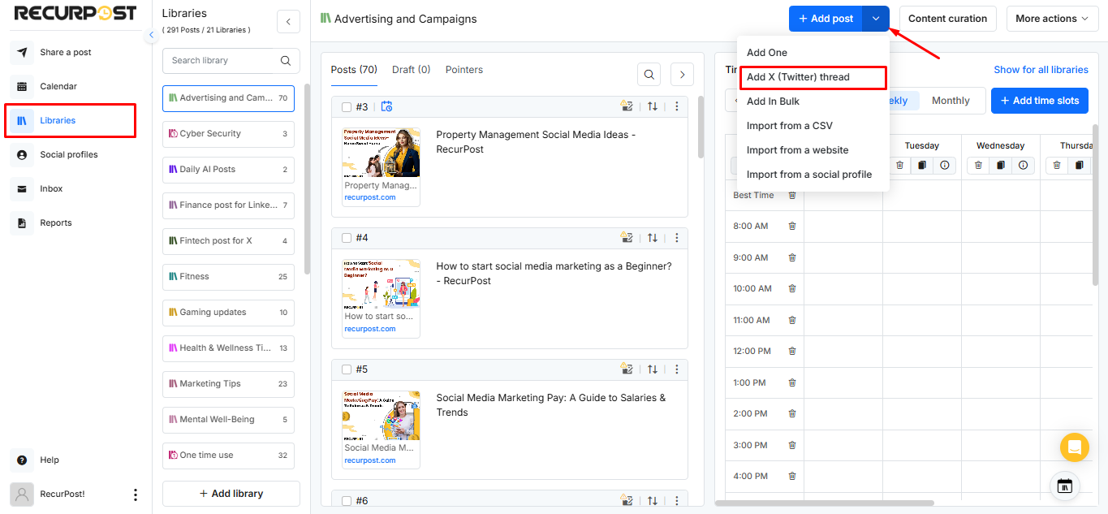The height and width of the screenshot is (514, 1108).
Task: Select the checkbox for post #6
Action: point(347,501)
